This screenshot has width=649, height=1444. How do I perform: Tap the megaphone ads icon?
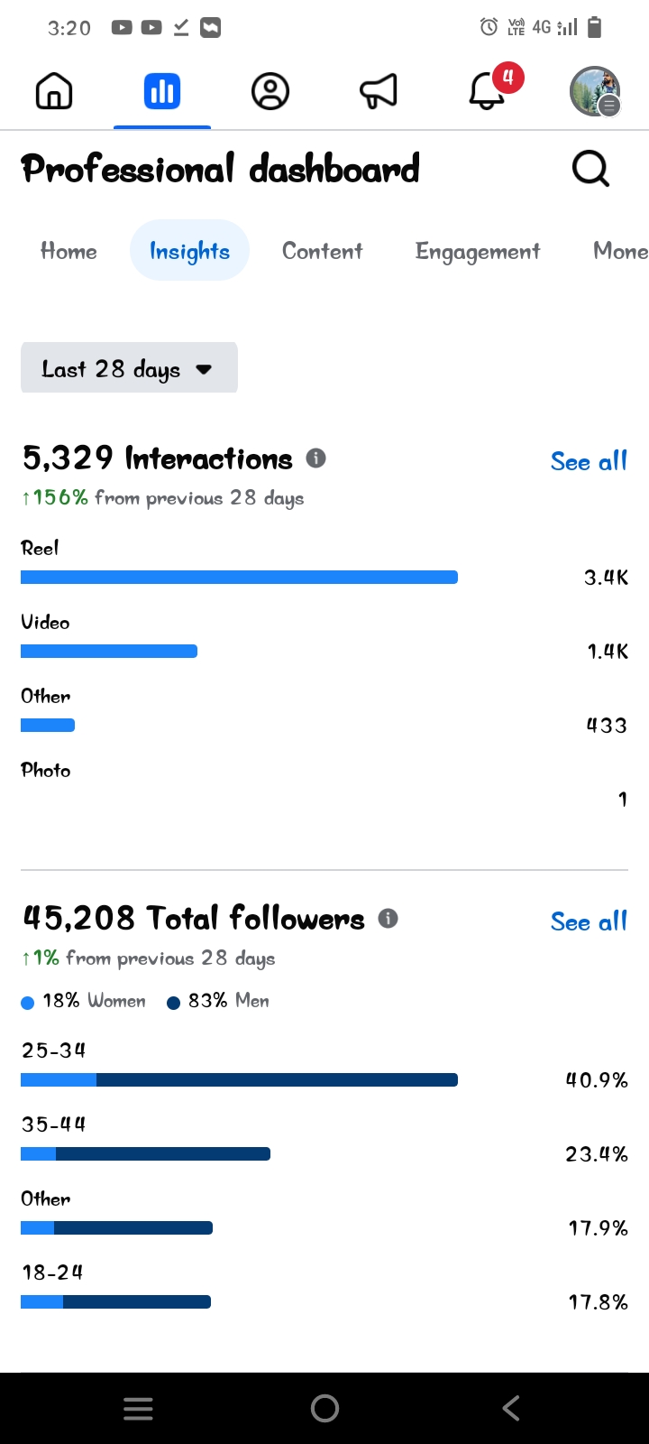point(378,91)
